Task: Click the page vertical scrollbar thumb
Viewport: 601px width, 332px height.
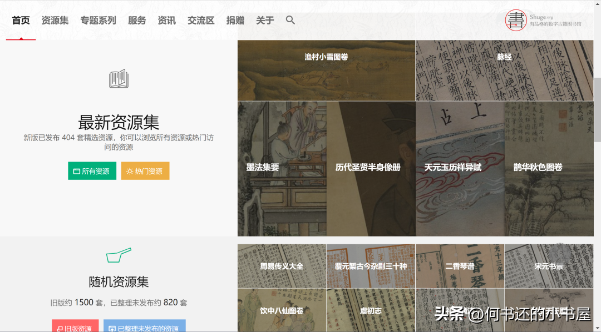Action: 597,110
